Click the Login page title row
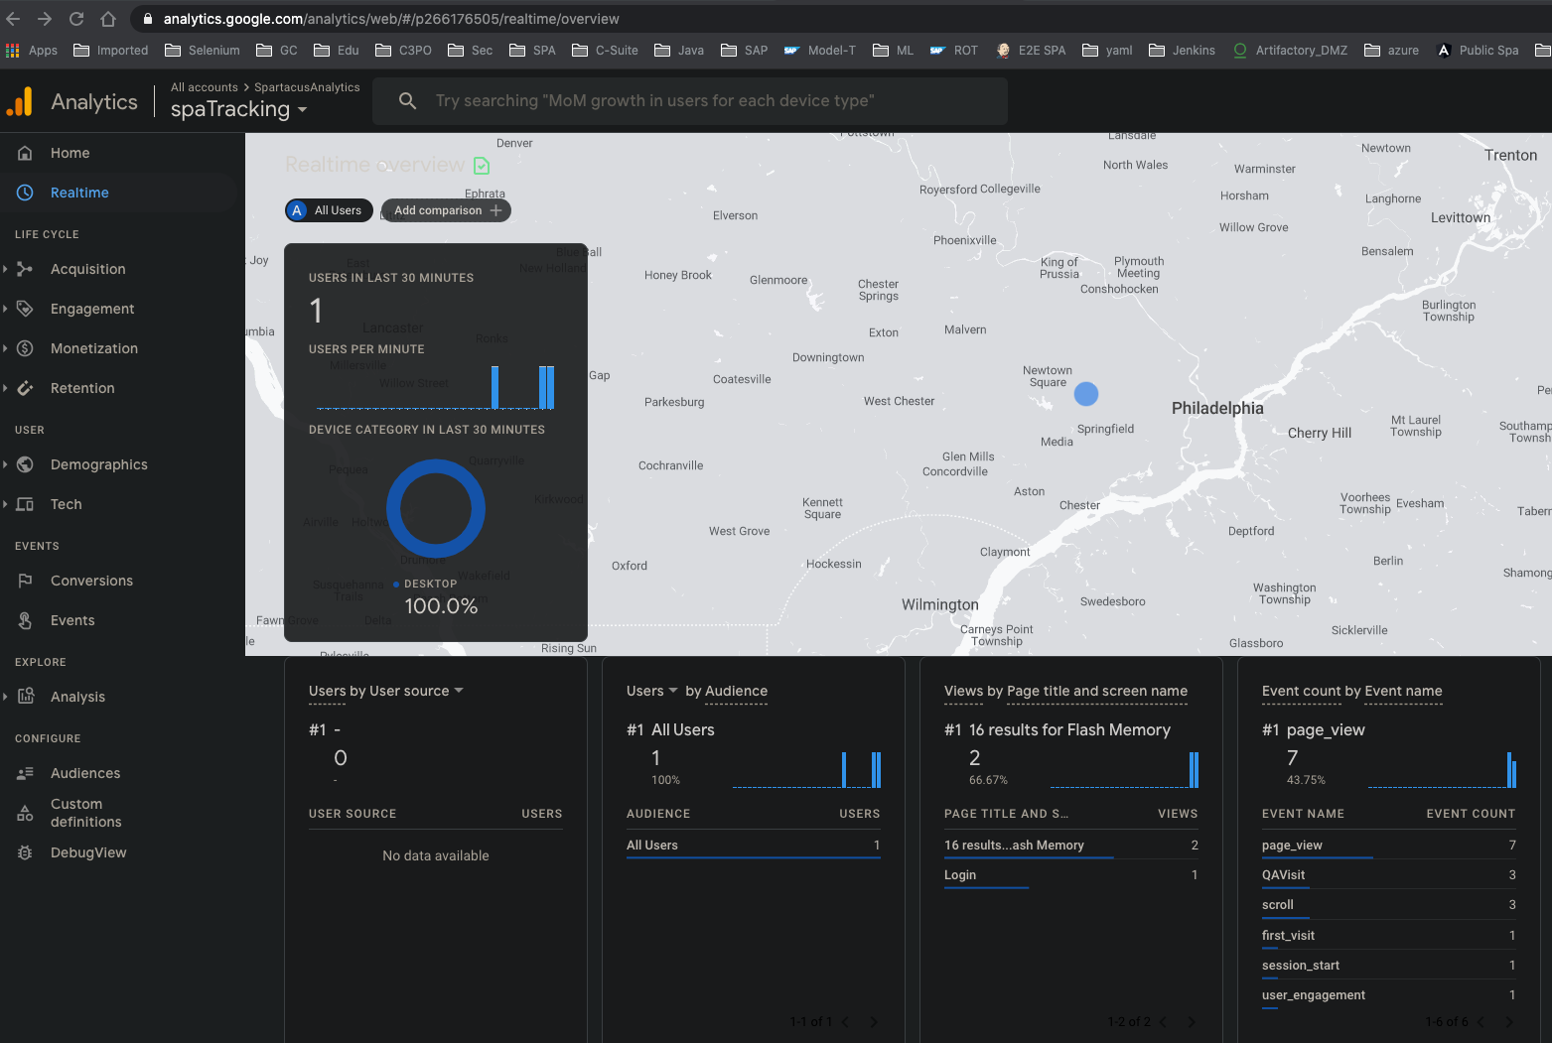Screen dimensions: 1552x1043 pyautogui.click(x=1071, y=874)
